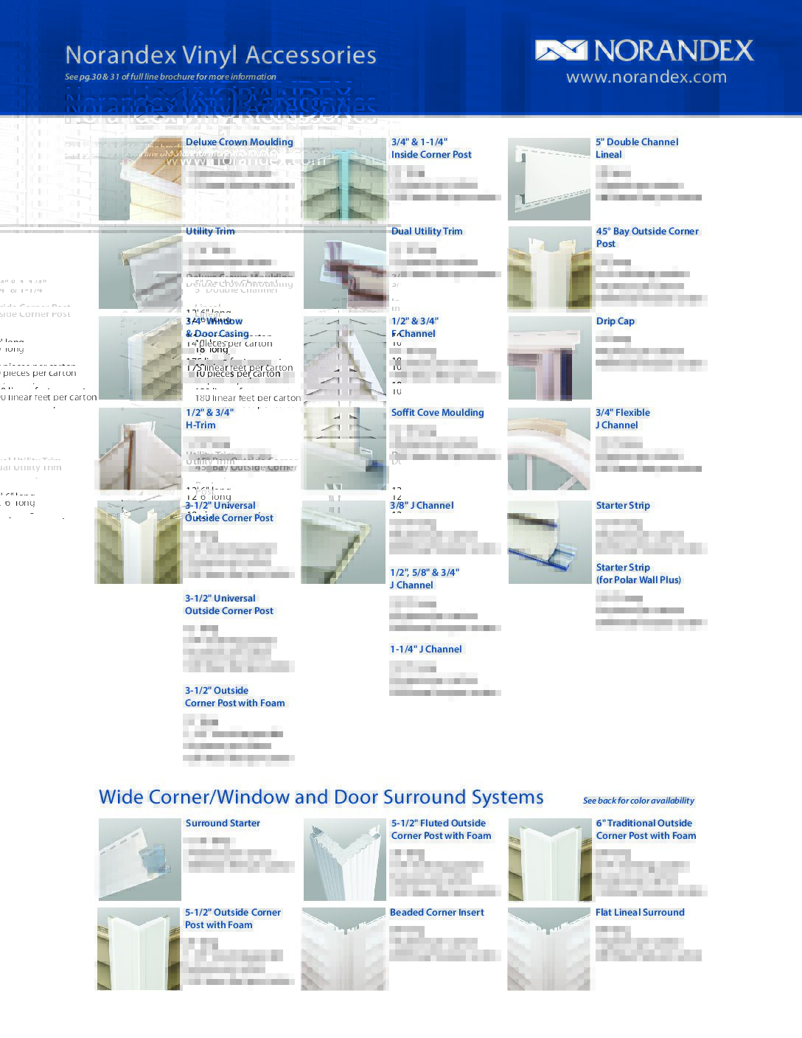Click the Drip Cap product thumbnail
The image size is (802, 1038).
(549, 358)
